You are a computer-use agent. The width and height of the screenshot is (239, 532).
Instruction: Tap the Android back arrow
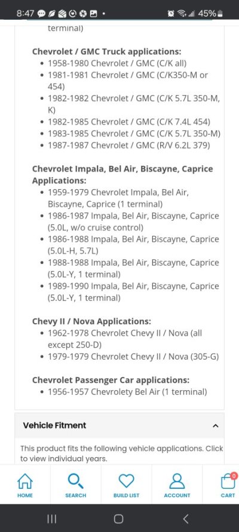(185, 518)
